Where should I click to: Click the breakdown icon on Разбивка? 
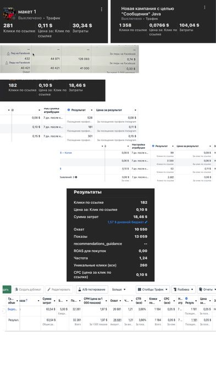click(x=175, y=290)
